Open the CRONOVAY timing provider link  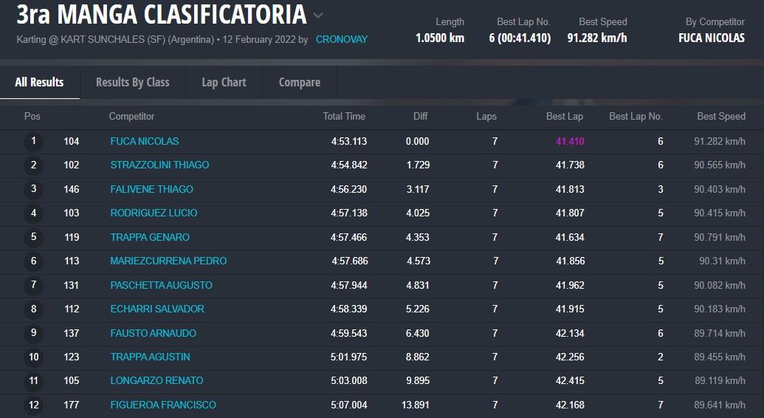pyautogui.click(x=341, y=39)
